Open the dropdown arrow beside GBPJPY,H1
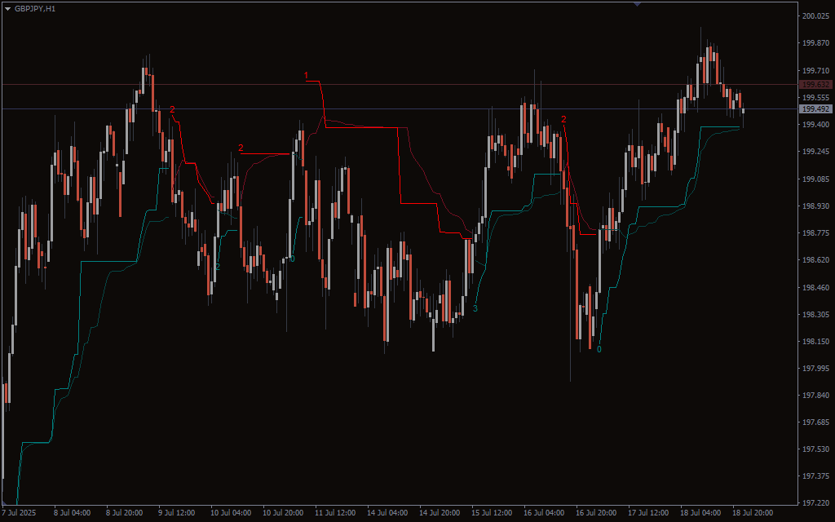 click(8, 8)
